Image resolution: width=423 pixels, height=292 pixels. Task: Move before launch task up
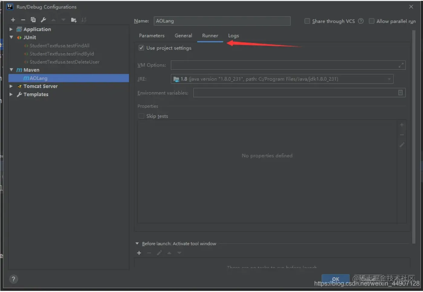(x=169, y=253)
